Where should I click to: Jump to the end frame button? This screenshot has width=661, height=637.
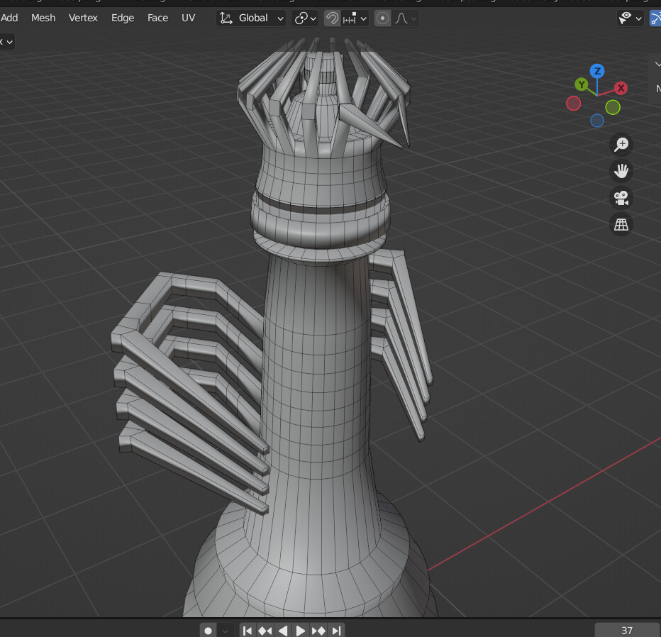pos(337,630)
